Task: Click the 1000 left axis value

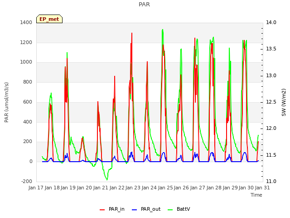Action: pyautogui.click(x=26, y=62)
